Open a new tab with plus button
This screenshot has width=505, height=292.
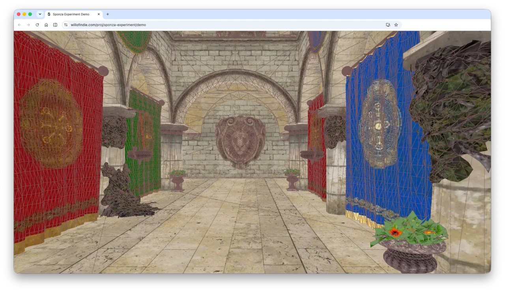pos(108,14)
